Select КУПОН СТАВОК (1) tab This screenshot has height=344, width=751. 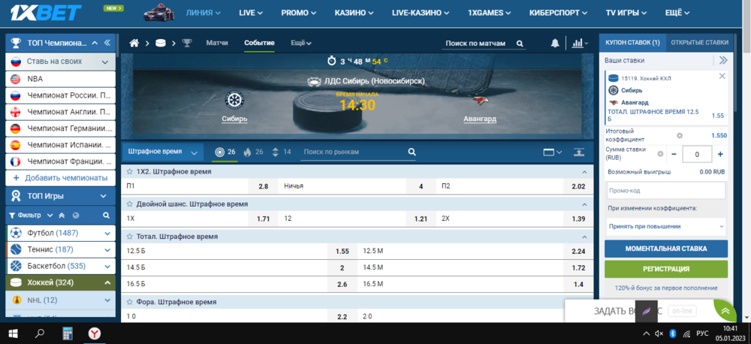click(632, 43)
